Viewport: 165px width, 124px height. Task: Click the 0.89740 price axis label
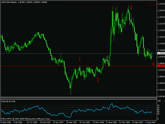161,97
